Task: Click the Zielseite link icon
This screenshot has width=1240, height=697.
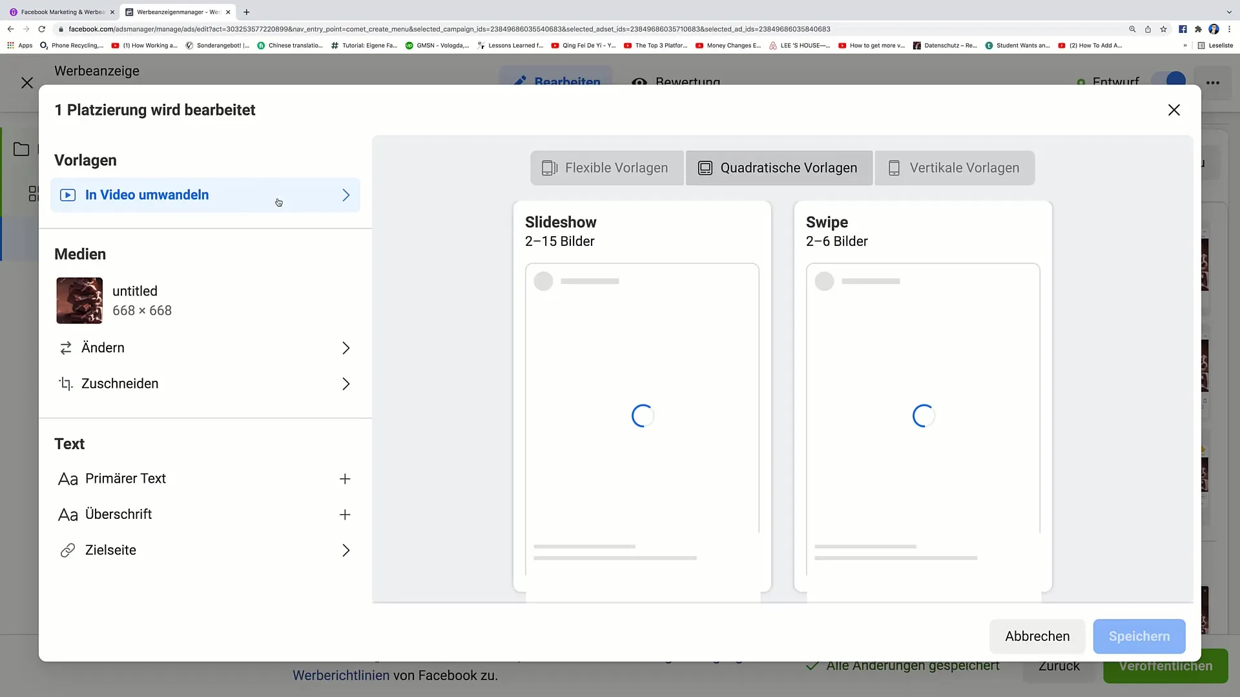Action: click(x=68, y=551)
